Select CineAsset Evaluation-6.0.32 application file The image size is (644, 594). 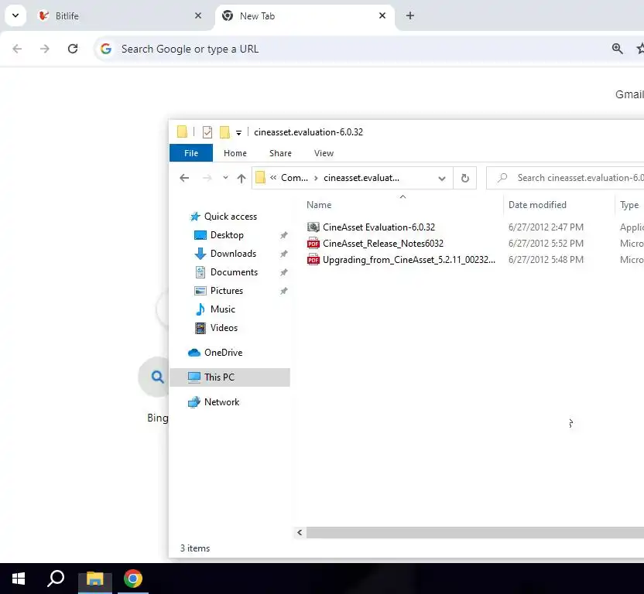(379, 227)
